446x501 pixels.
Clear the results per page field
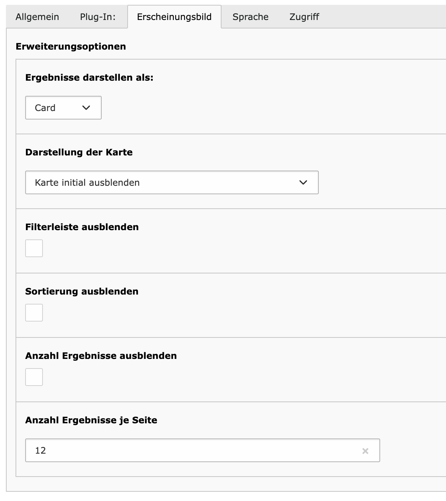click(365, 451)
